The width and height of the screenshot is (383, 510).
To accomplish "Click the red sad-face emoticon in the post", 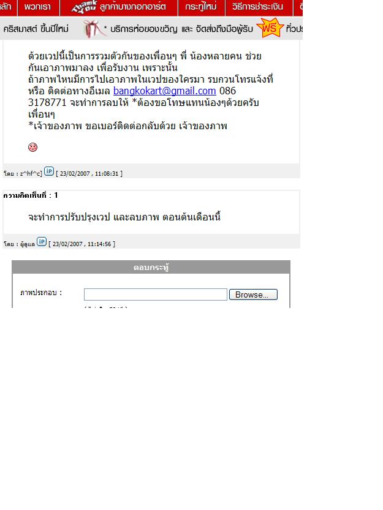I will coord(32,148).
